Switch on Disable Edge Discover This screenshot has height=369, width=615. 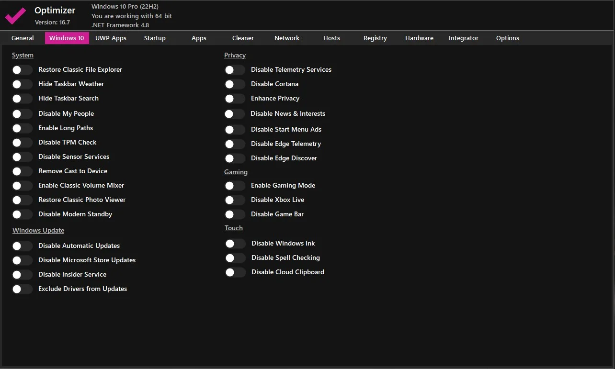point(235,158)
